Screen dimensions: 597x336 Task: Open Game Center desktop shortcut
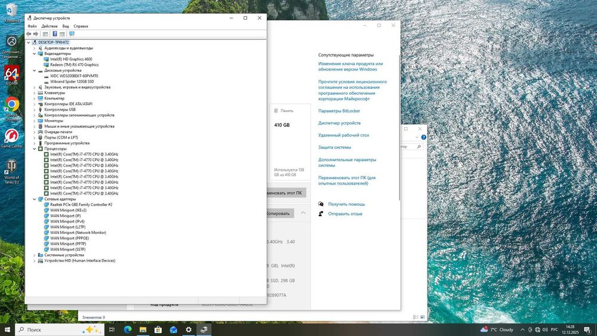[x=11, y=138]
